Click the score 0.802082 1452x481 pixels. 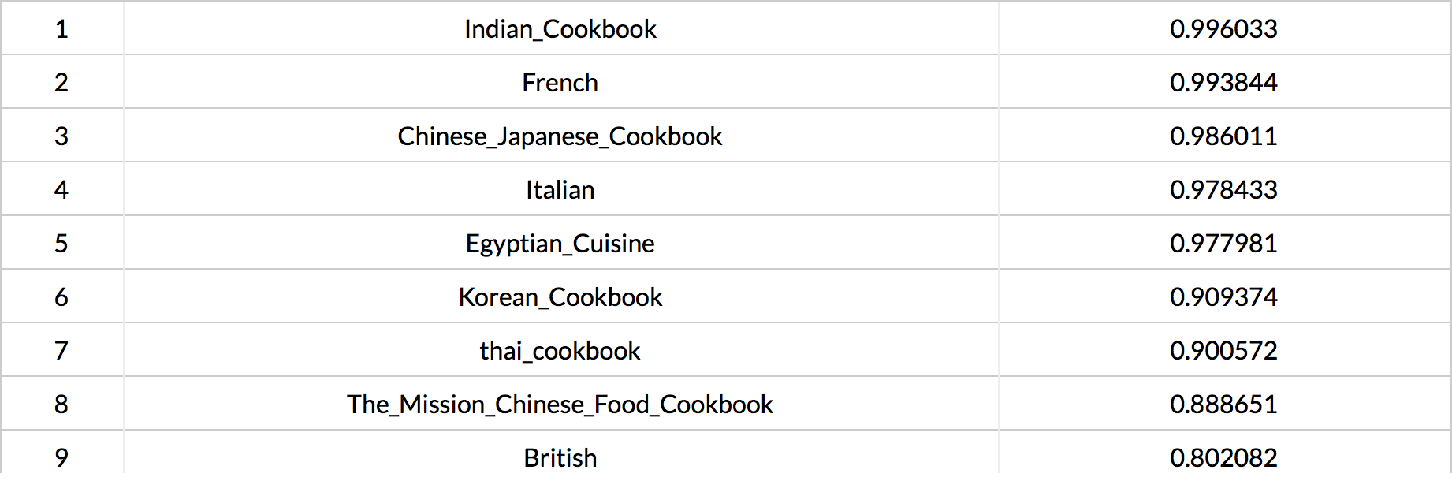[x=1224, y=458]
